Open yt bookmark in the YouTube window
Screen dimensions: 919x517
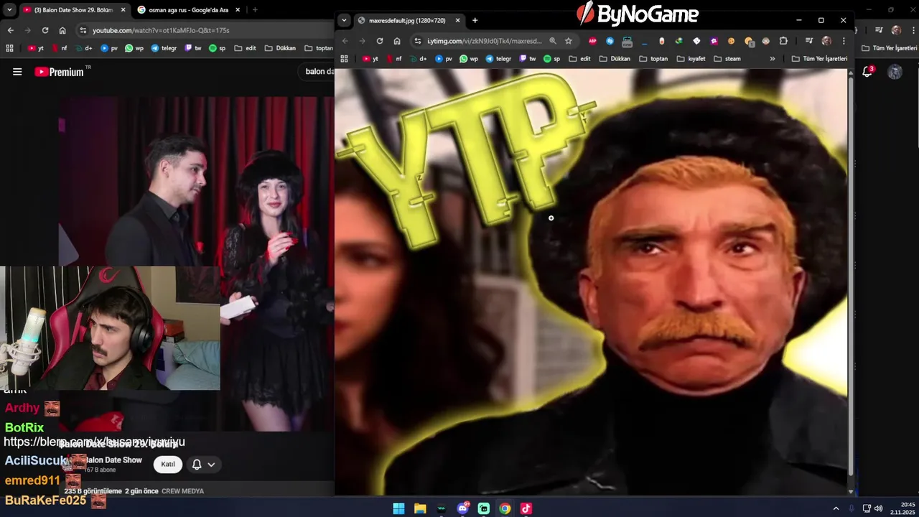click(36, 48)
